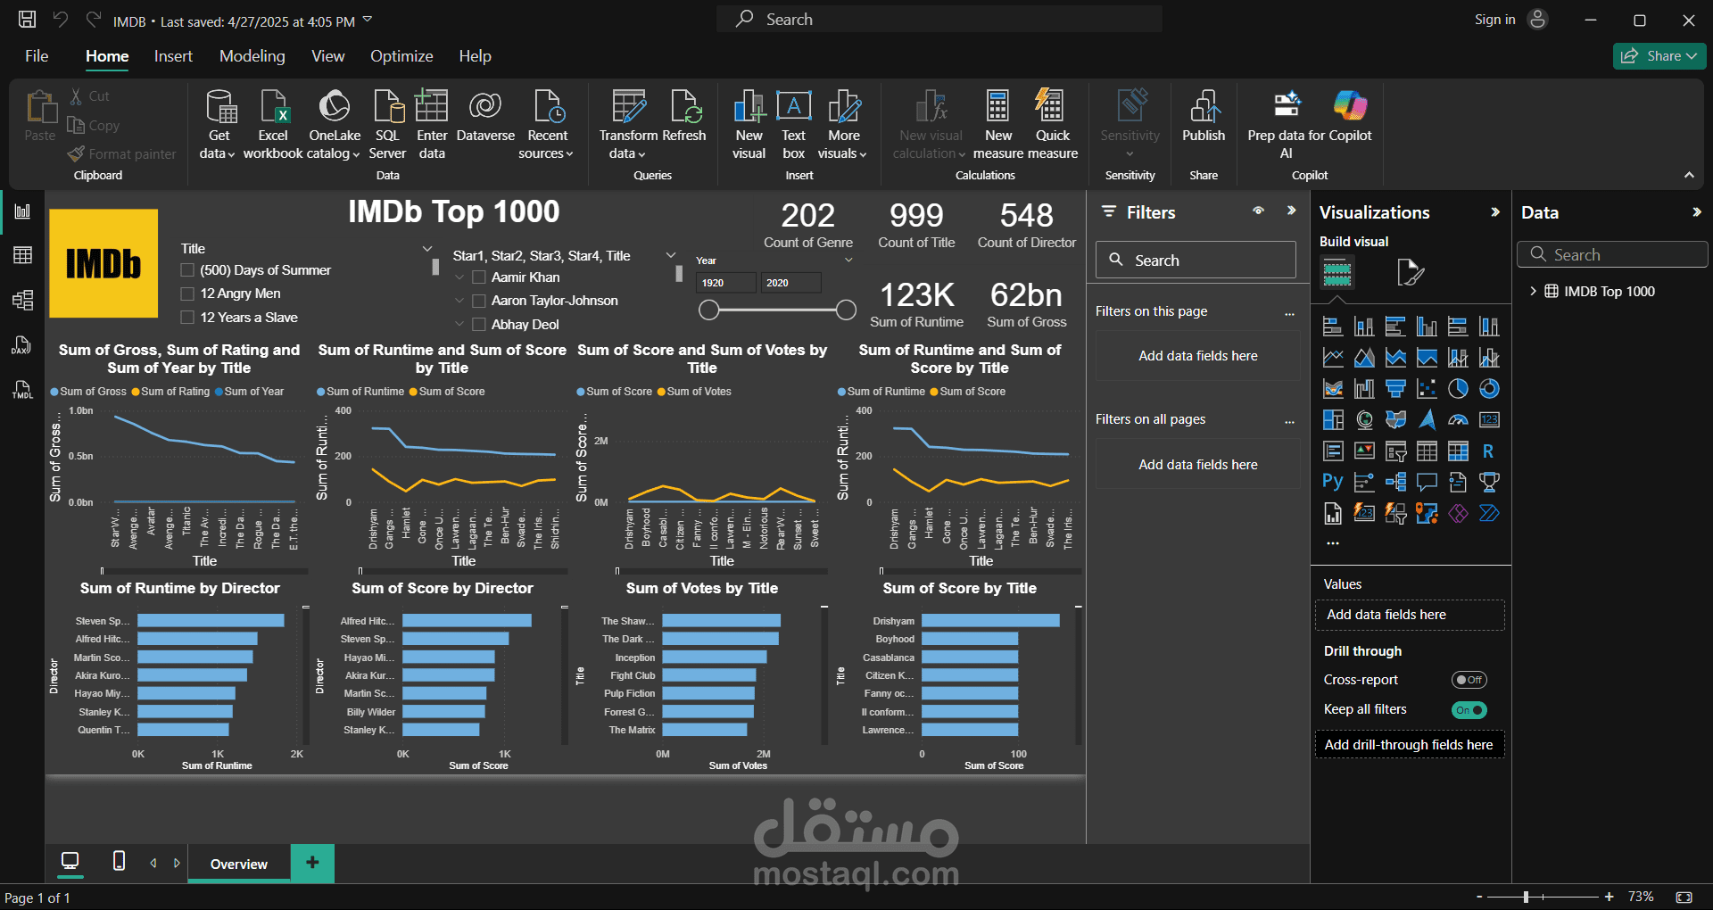Click the Enter data icon
The image size is (1713, 910).
[432, 107]
